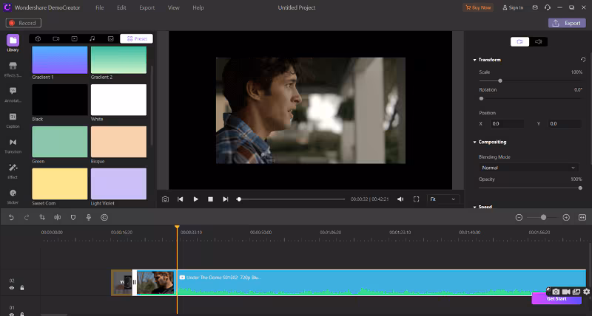Click the marker shield icon in the timeline toolbar
The width and height of the screenshot is (592, 316).
(73, 217)
